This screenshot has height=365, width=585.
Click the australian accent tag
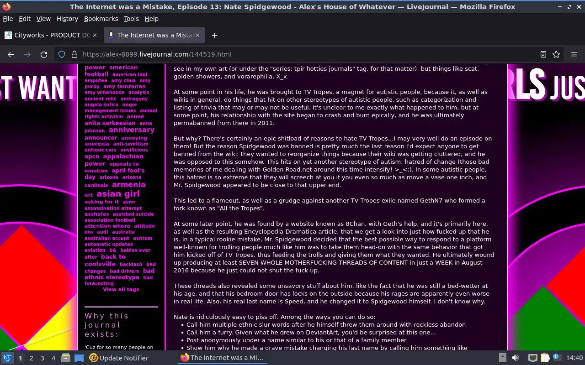tap(106, 238)
